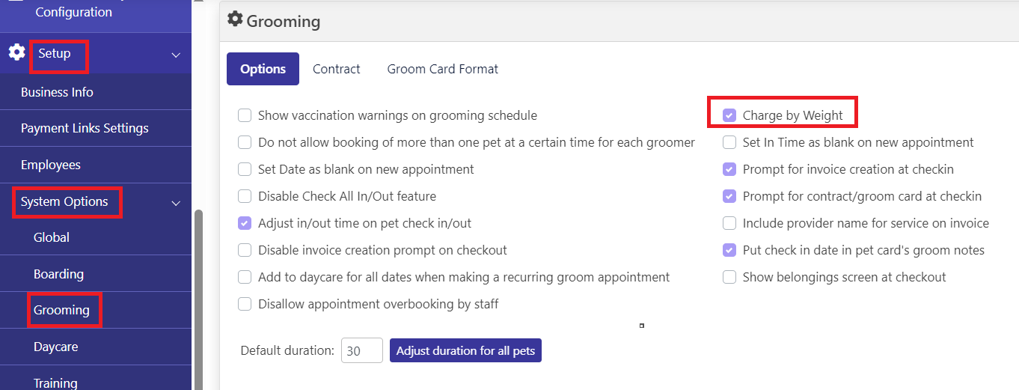Switch to the Contract tab
1019x390 pixels.
[x=337, y=69]
